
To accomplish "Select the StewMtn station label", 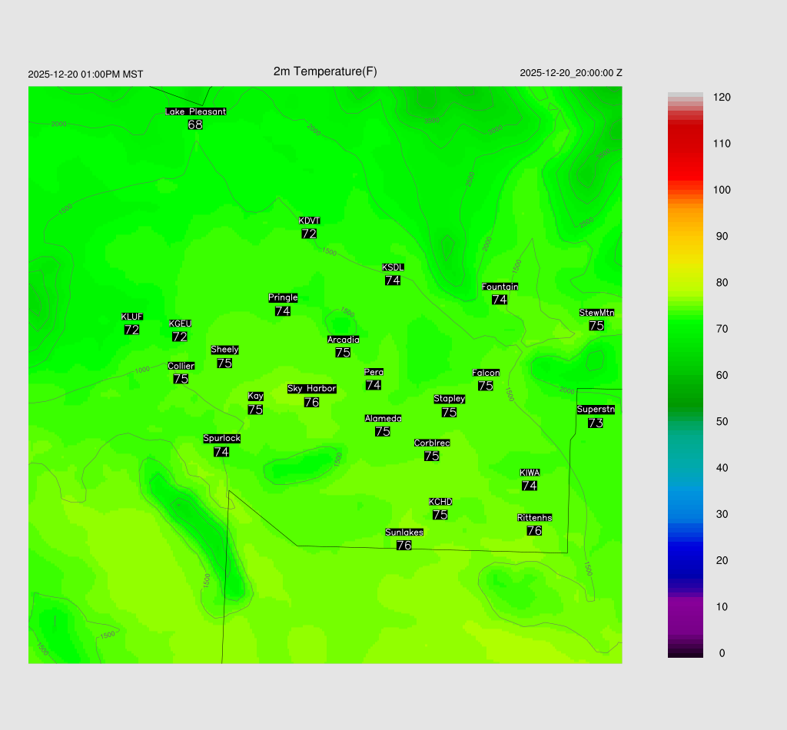I will coord(596,313).
